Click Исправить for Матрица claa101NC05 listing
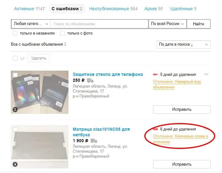This screenshot has height=173, width=222. click(x=182, y=164)
